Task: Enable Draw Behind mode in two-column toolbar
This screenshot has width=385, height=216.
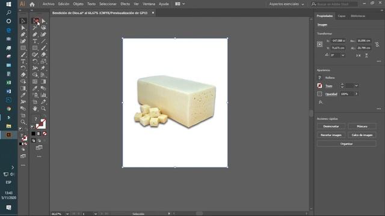Action: click(39, 140)
